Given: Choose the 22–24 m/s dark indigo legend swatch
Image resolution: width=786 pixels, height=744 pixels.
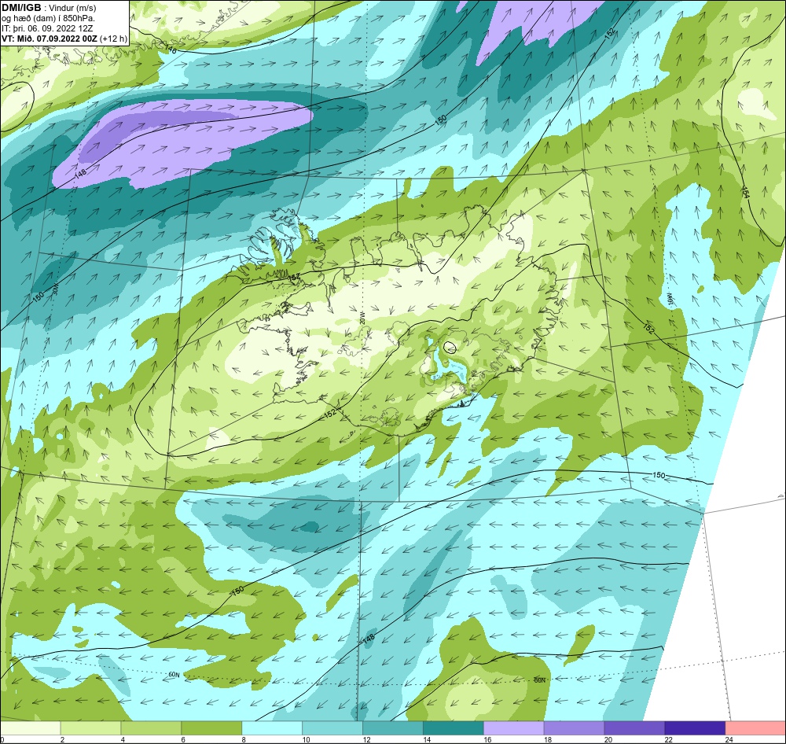Looking at the screenshot, I should click(x=695, y=728).
